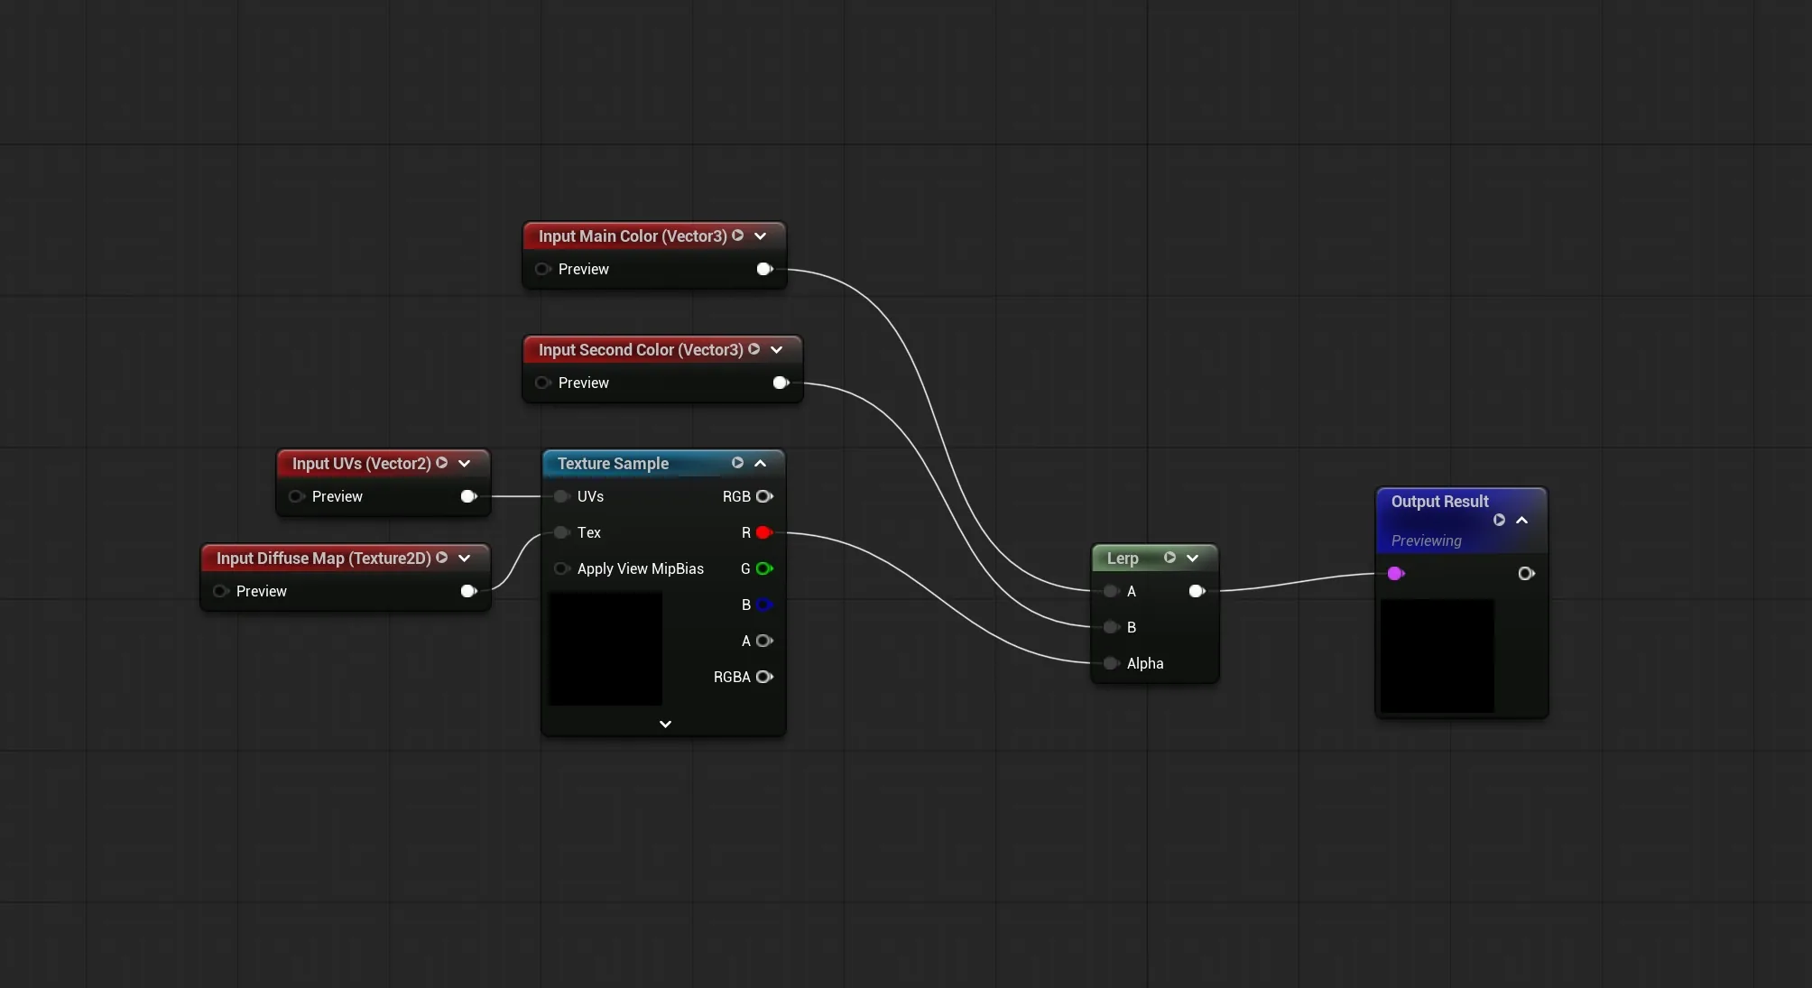
Task: Expand the Lerp node chevron
Action: [x=1192, y=558]
